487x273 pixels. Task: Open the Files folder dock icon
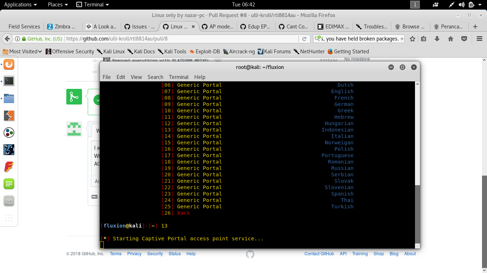pos(9,98)
